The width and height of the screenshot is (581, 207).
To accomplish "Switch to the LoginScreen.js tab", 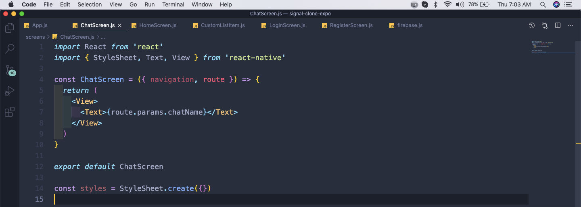I will pos(283,25).
